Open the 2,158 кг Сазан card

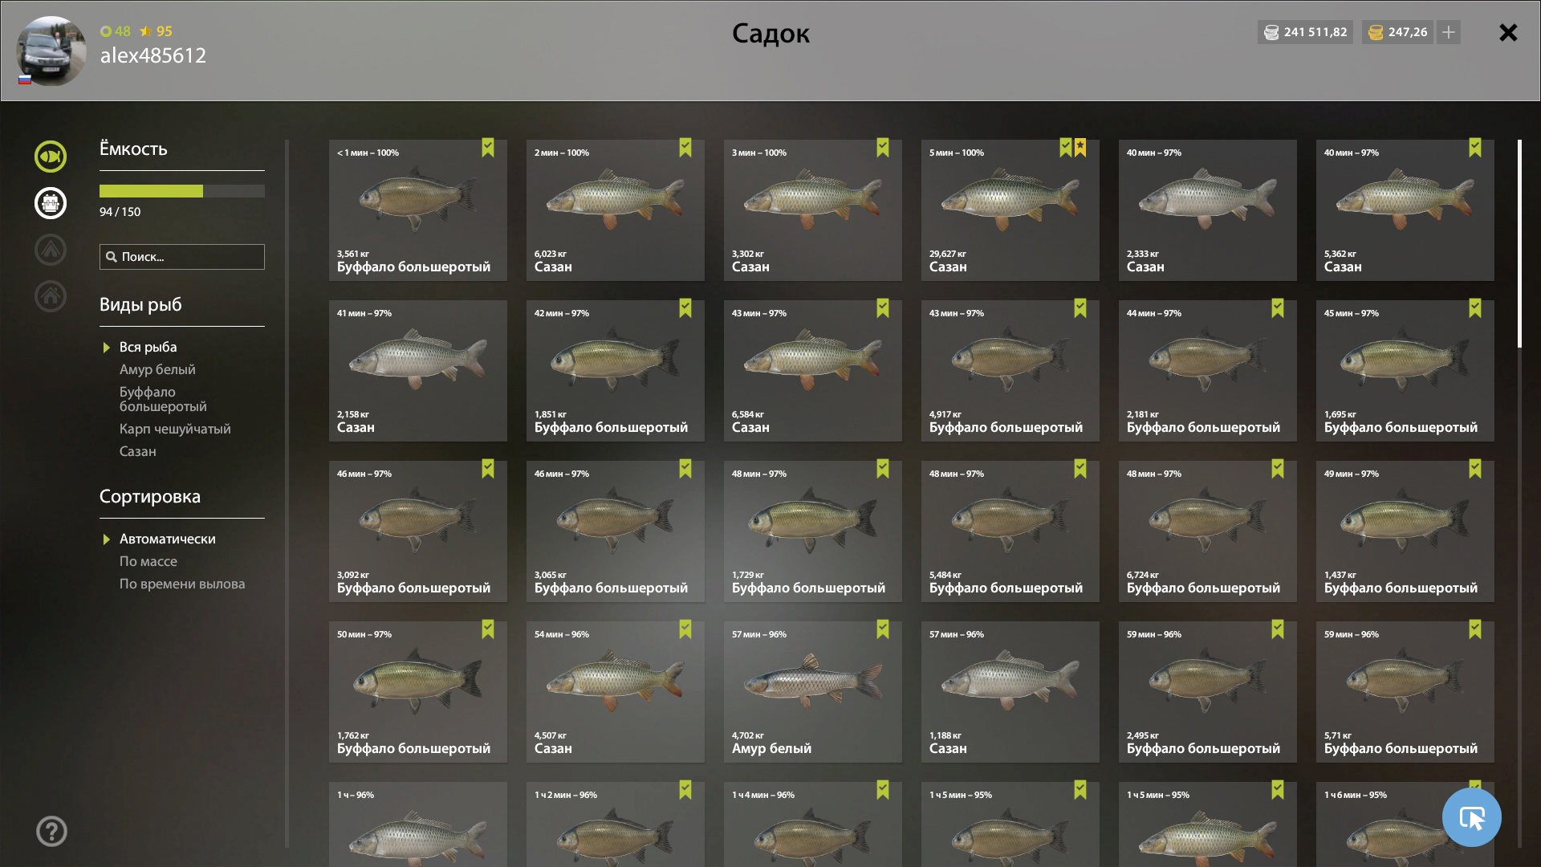[x=418, y=371]
